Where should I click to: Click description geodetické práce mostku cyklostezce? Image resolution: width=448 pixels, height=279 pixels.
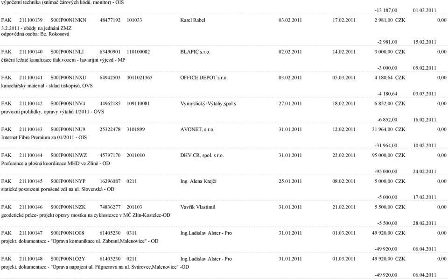(x=86, y=215)
